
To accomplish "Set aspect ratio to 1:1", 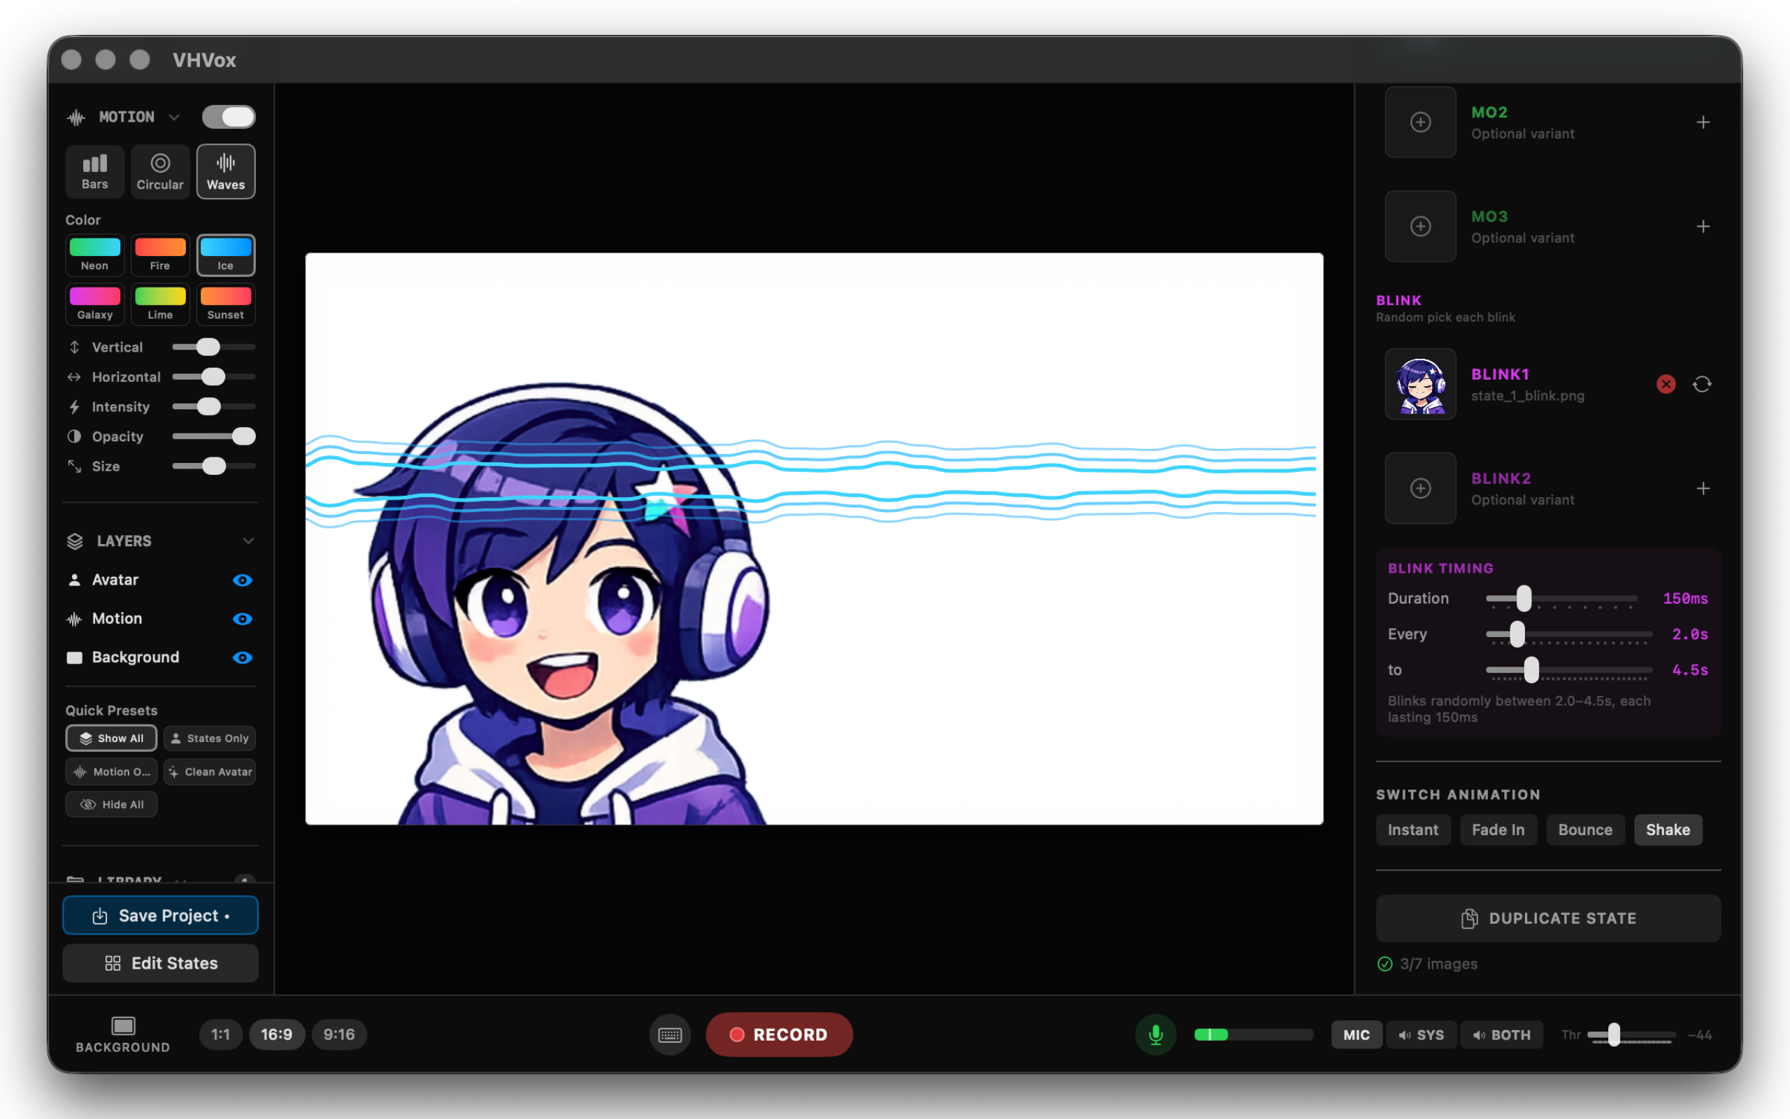I will point(220,1034).
